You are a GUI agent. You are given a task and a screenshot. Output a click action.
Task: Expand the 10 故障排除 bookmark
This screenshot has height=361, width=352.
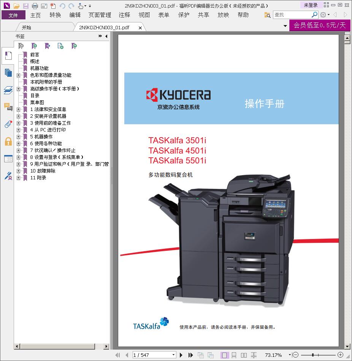tap(18, 171)
